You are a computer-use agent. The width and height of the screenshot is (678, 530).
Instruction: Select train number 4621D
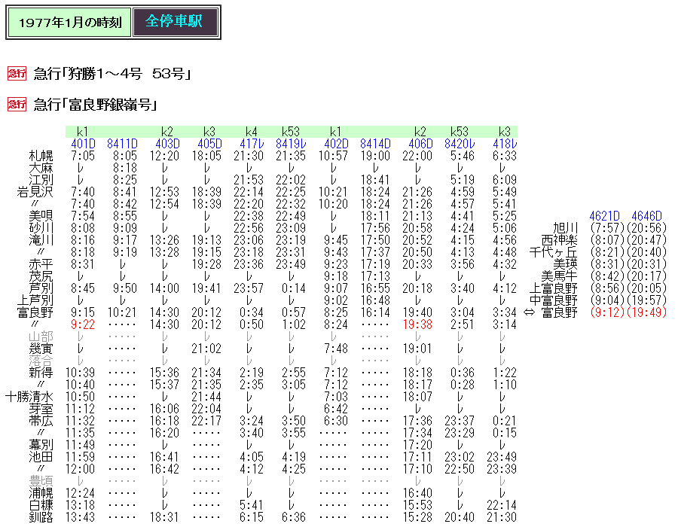pos(604,216)
